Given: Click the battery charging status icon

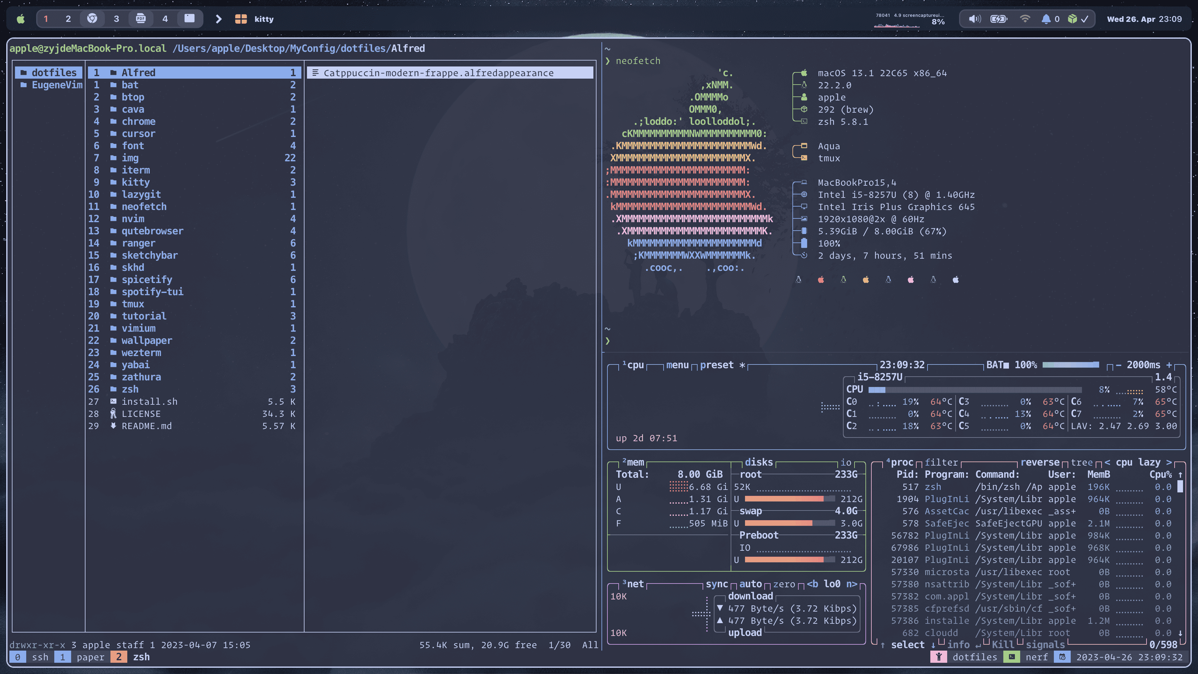Looking at the screenshot, I should [x=998, y=19].
